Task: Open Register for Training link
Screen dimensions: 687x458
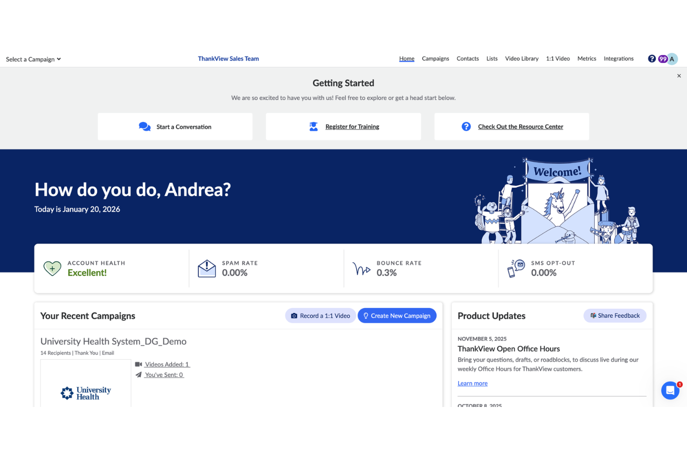Action: pos(352,127)
